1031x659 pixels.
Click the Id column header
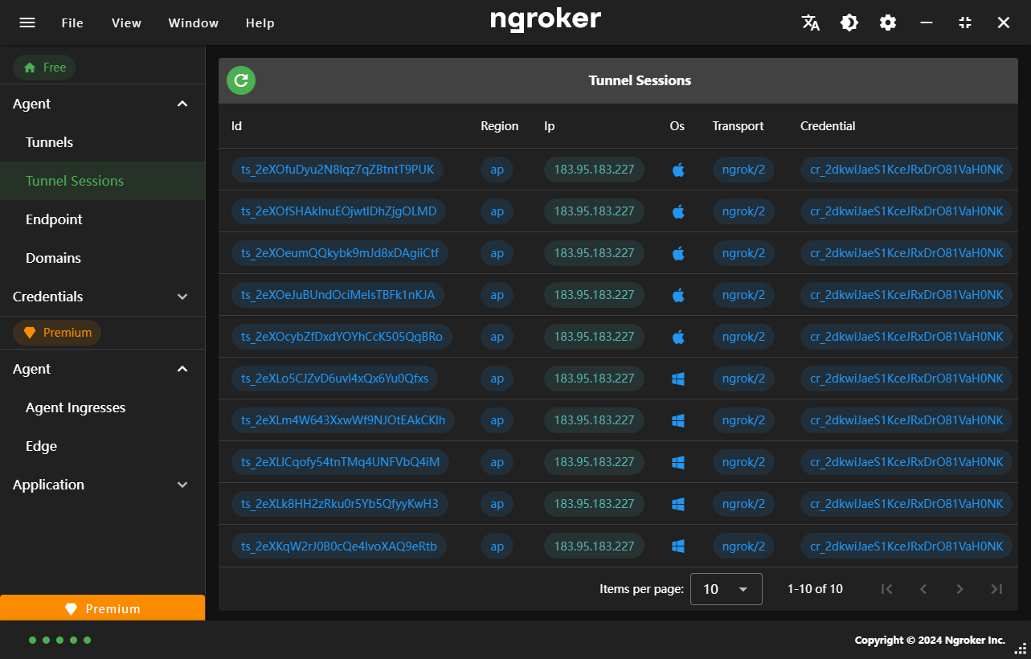[236, 126]
